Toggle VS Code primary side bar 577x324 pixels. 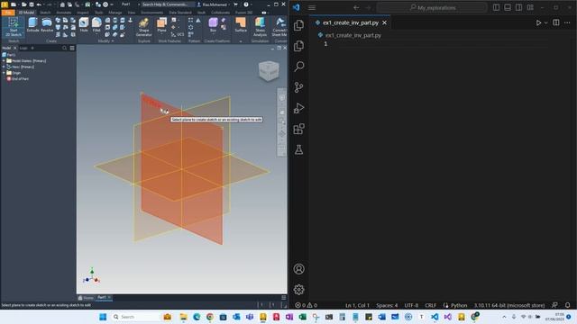click(x=496, y=7)
